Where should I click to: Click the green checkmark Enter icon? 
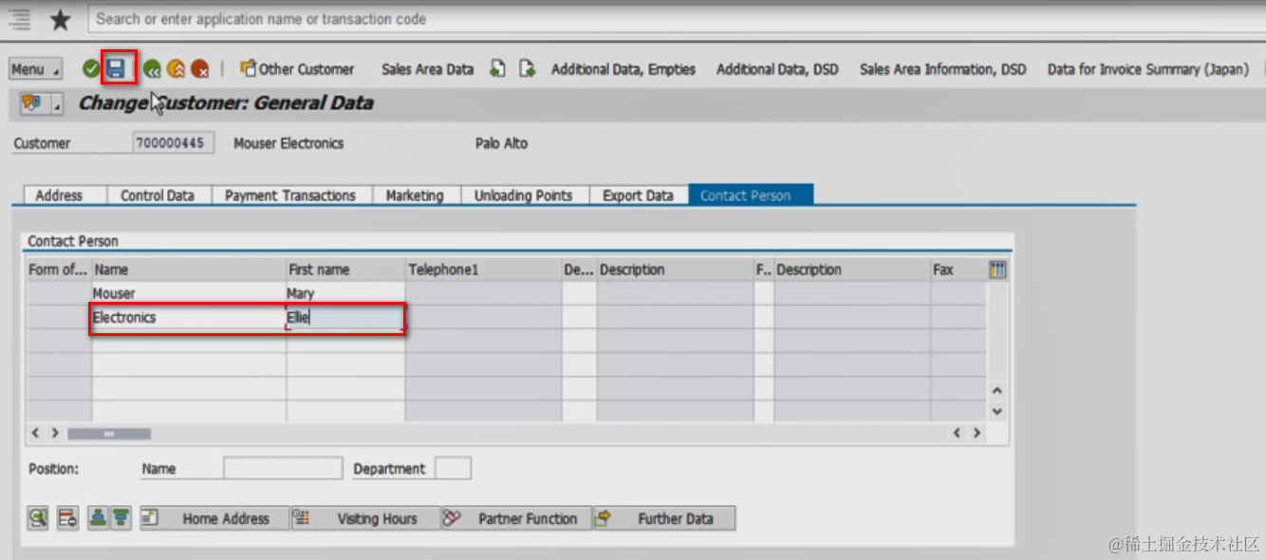91,68
